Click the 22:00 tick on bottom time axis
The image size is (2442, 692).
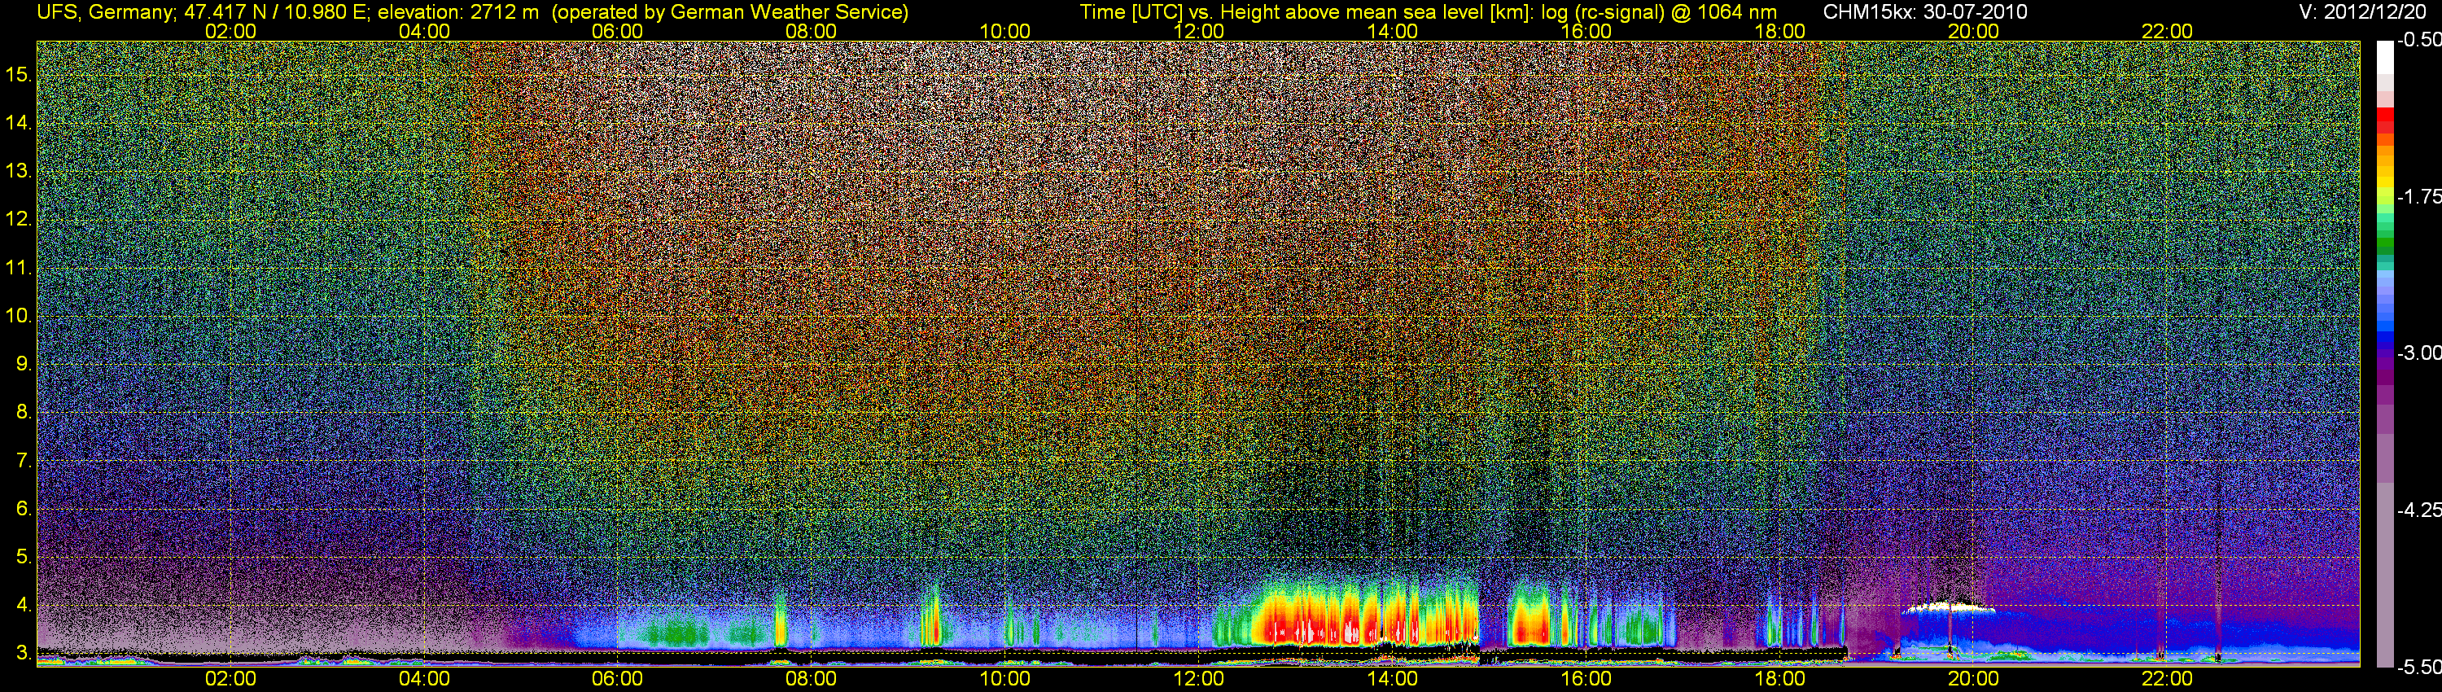pyautogui.click(x=2167, y=679)
